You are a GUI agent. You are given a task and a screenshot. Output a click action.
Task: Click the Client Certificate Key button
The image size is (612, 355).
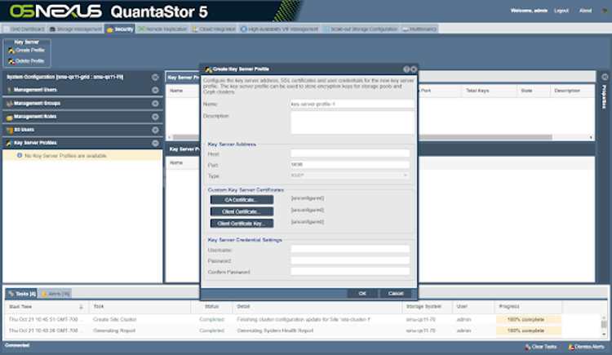point(242,224)
